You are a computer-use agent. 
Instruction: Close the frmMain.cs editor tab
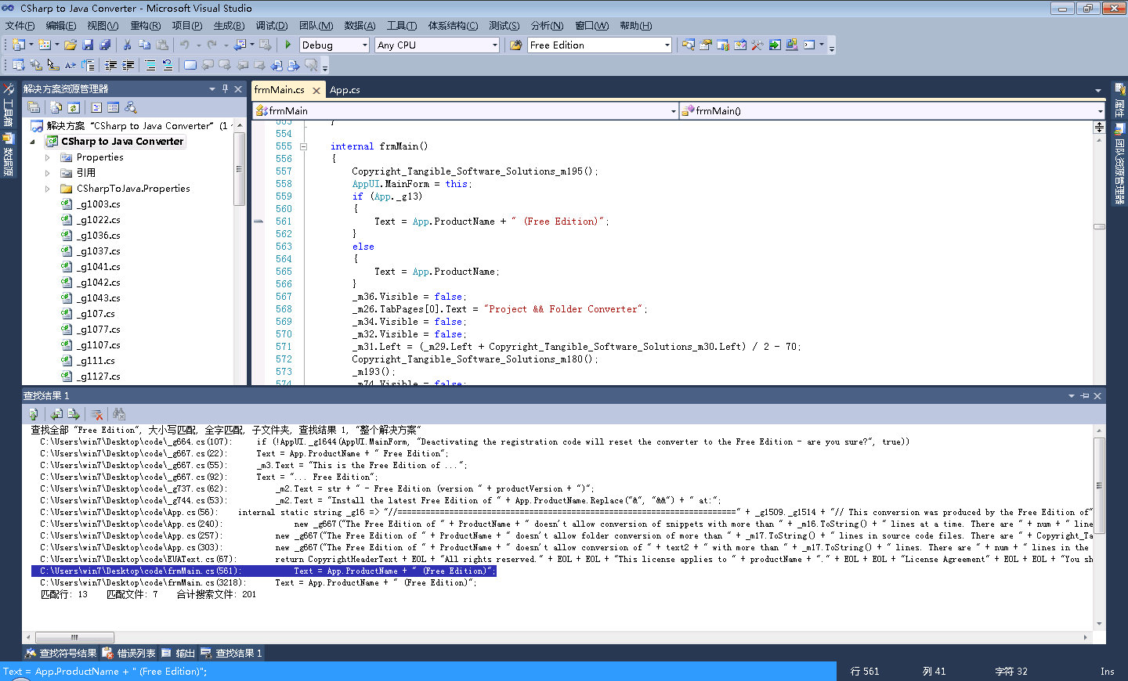(316, 91)
